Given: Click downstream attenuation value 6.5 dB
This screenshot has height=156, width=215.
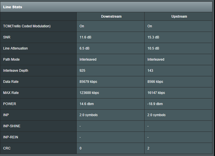Looking at the screenshot, I should pyautogui.click(x=84, y=48).
